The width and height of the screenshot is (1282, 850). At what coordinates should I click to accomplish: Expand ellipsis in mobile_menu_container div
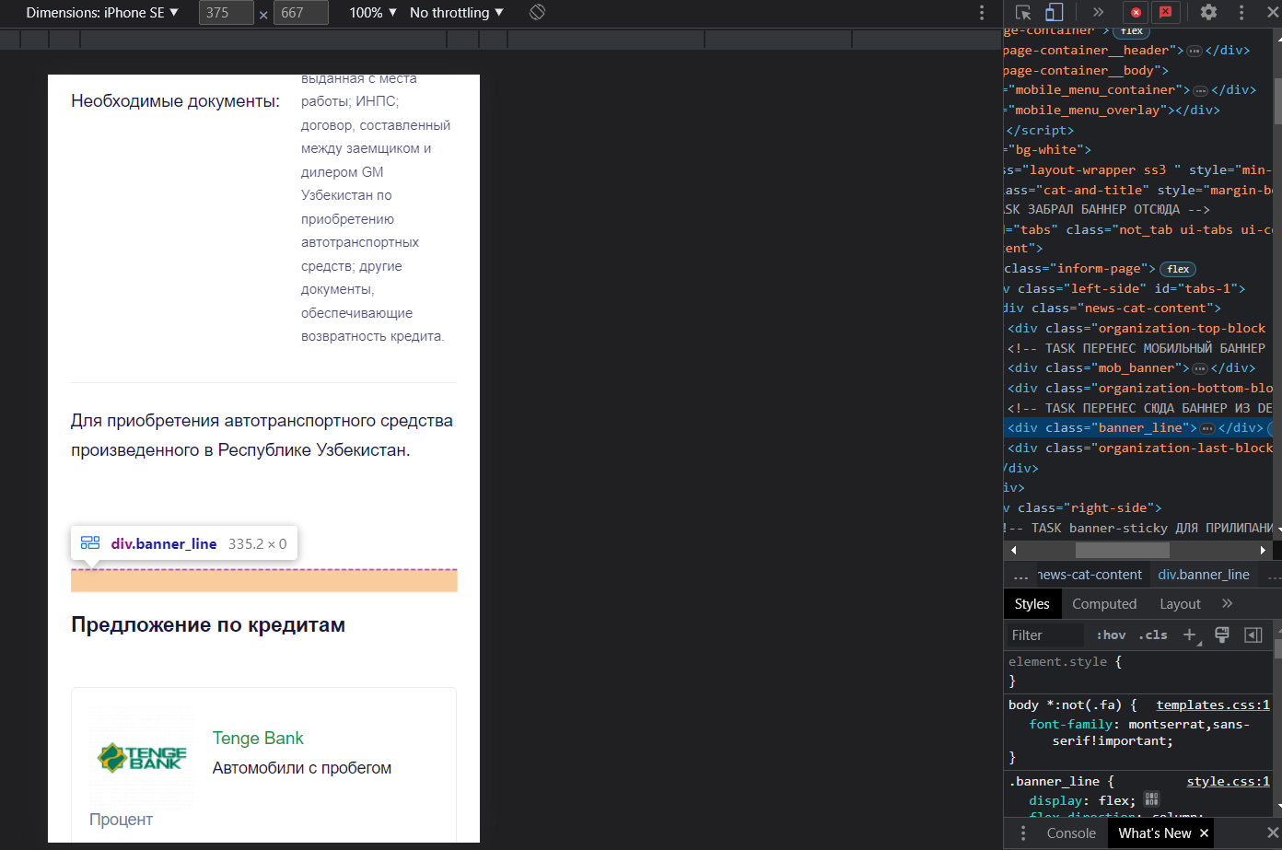pyautogui.click(x=1201, y=90)
